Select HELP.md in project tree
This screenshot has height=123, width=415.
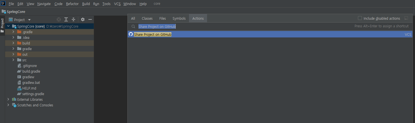tap(29, 88)
